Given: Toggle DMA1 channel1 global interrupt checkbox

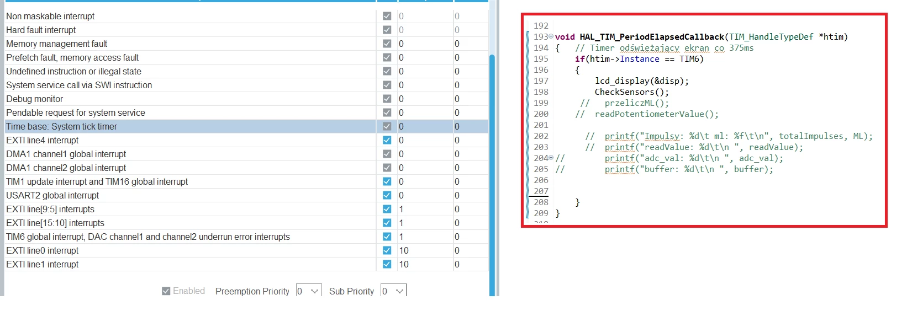Looking at the screenshot, I should [387, 154].
